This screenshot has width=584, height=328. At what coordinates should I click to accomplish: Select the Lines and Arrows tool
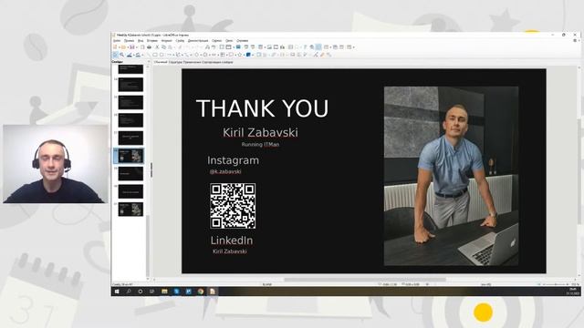point(170,55)
